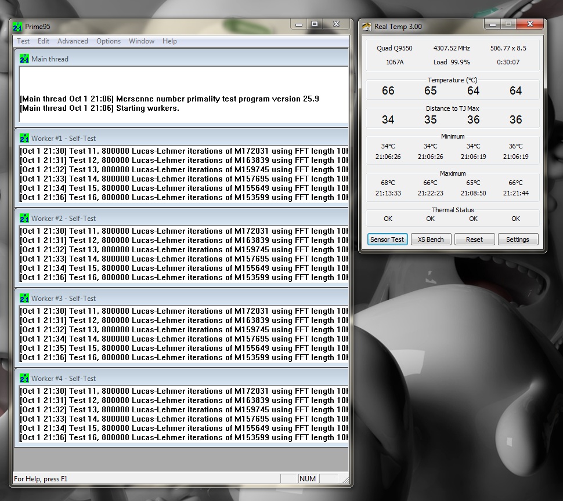Minimize the Prime95 window
This screenshot has width=563, height=501.
[x=299, y=24]
